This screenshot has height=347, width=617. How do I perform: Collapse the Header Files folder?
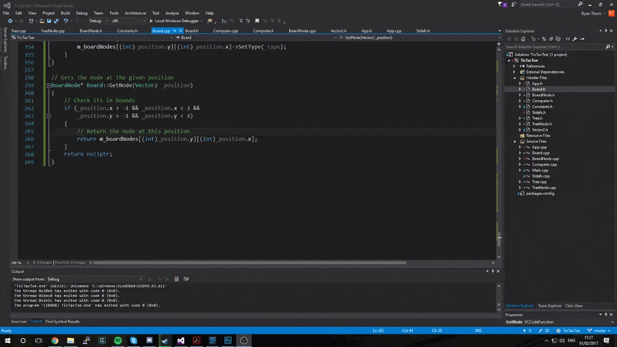pyautogui.click(x=515, y=78)
